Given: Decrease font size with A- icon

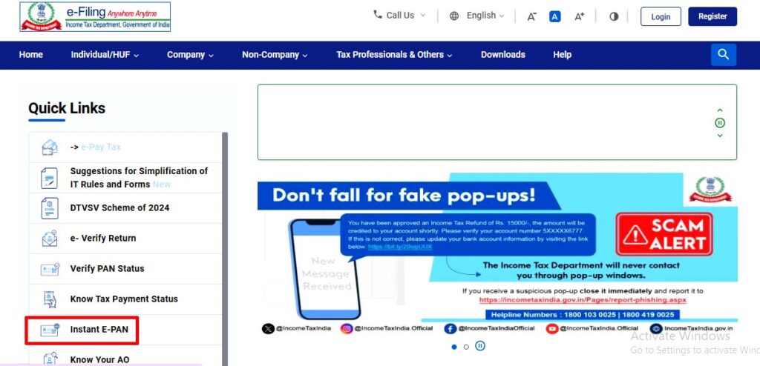Looking at the screenshot, I should click(x=531, y=16).
